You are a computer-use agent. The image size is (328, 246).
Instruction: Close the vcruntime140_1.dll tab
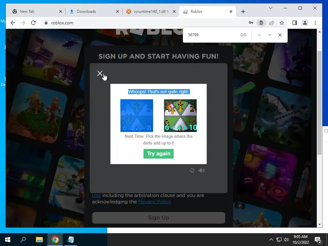pyautogui.click(x=174, y=12)
